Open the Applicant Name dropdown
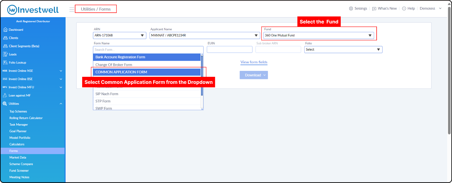452x183 pixels. pyautogui.click(x=205, y=35)
